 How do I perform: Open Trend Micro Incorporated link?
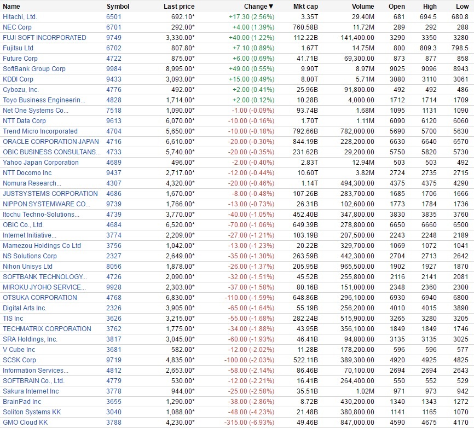[40, 131]
